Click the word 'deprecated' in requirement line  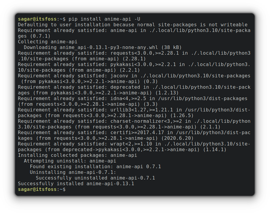[x=125, y=87]
